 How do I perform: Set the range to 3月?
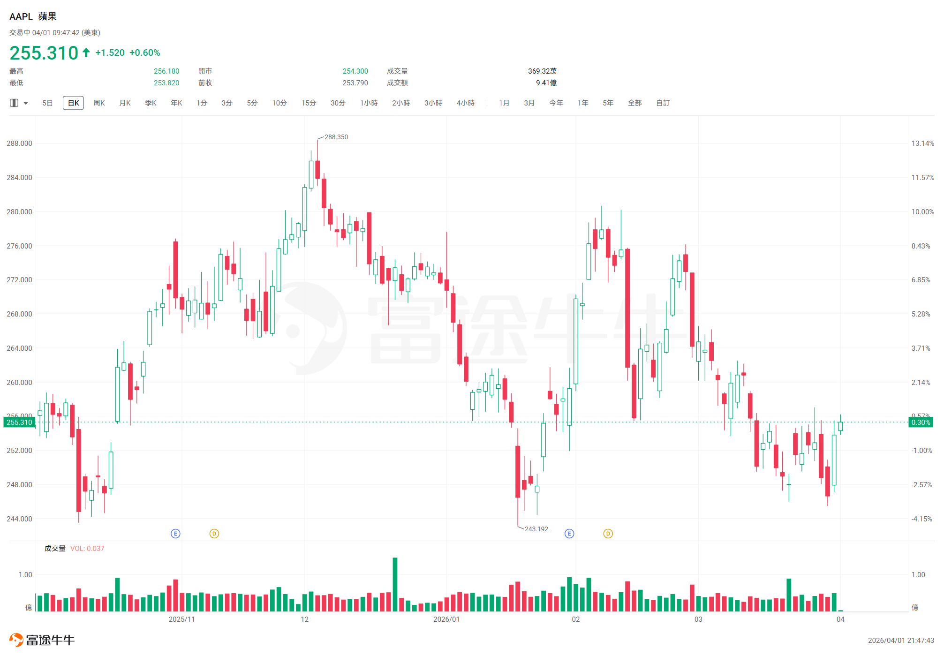529,103
